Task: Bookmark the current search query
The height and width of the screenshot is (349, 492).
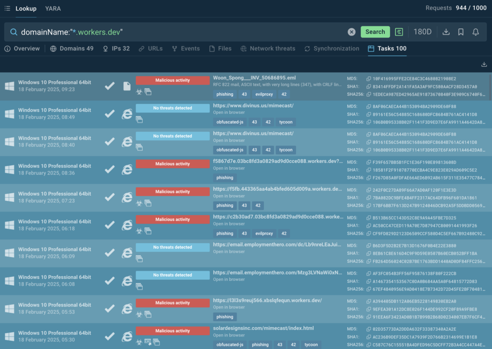Action: click(461, 32)
